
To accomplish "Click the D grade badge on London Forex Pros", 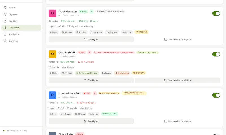I will (95, 93).
